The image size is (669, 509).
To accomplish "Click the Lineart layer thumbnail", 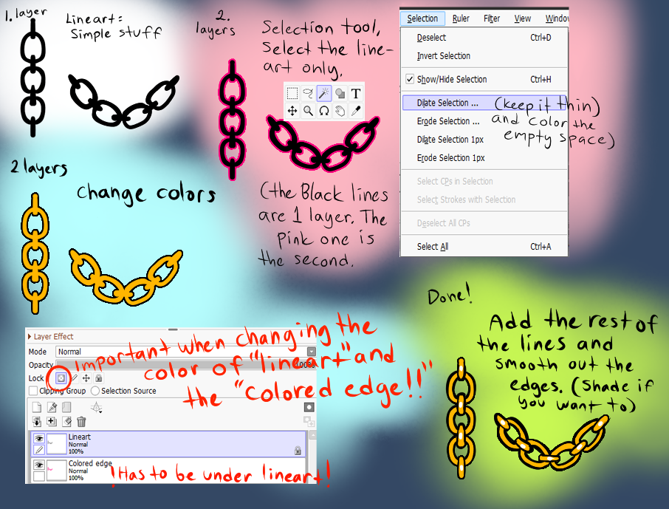I will pyautogui.click(x=57, y=444).
